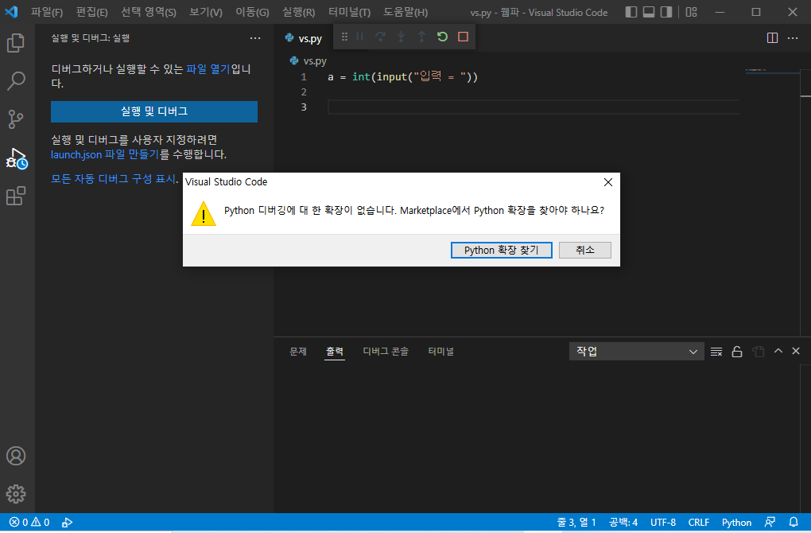Click line number 1 in gutter

pyautogui.click(x=304, y=77)
